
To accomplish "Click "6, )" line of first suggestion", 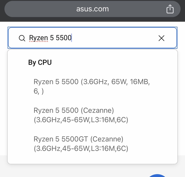I will [x=39, y=91].
